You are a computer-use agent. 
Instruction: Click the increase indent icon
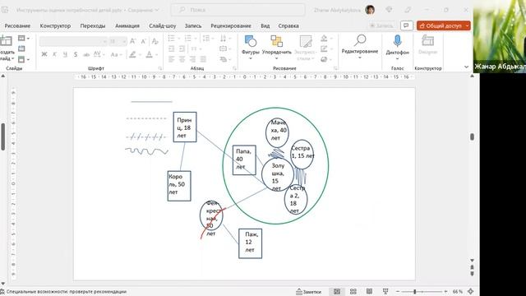(182, 49)
